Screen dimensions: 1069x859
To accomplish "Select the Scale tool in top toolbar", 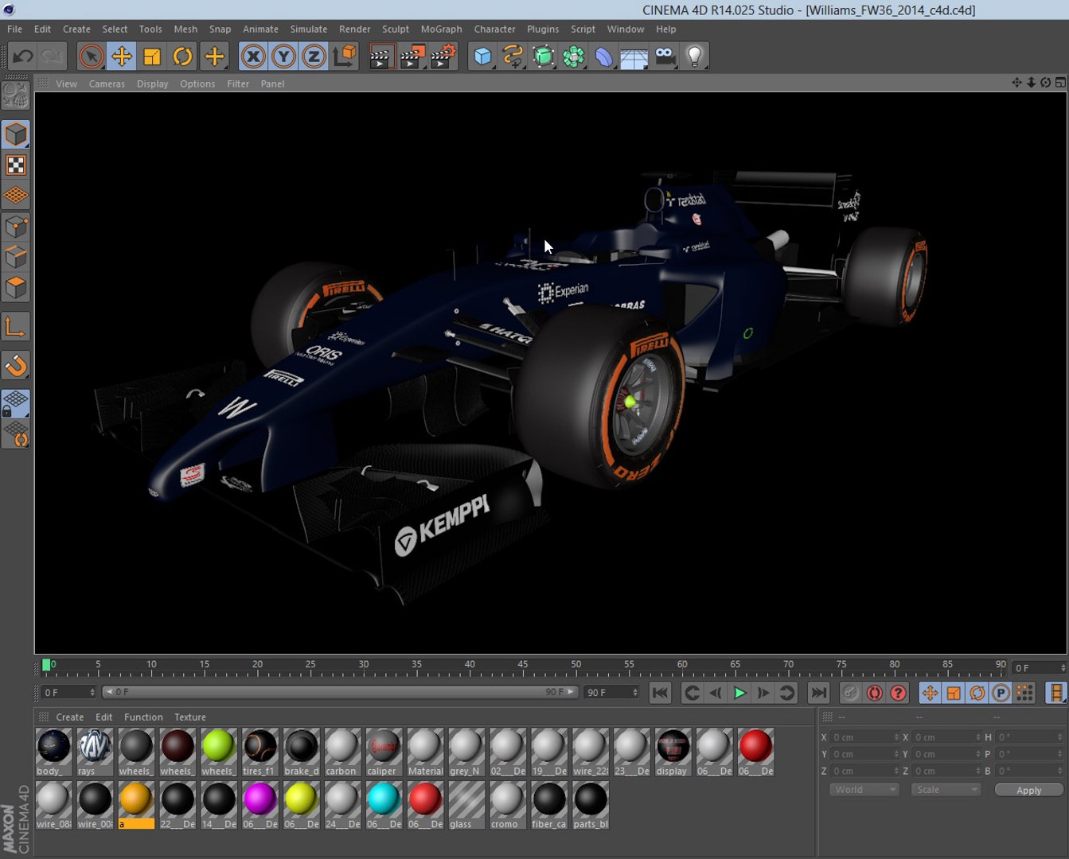I will (152, 56).
